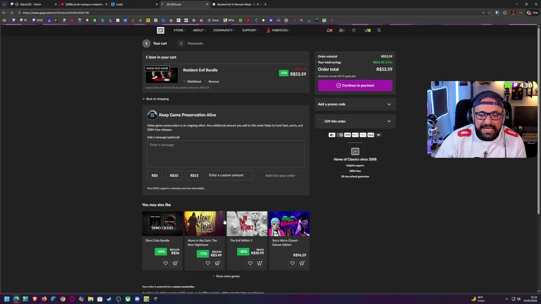Expand Gift this order chevron
Viewport: 541px width, 304px height.
pyautogui.click(x=389, y=121)
